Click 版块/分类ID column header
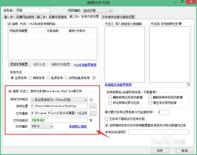Image resolution: width=197 pixels, height=155 pixels. (77, 31)
